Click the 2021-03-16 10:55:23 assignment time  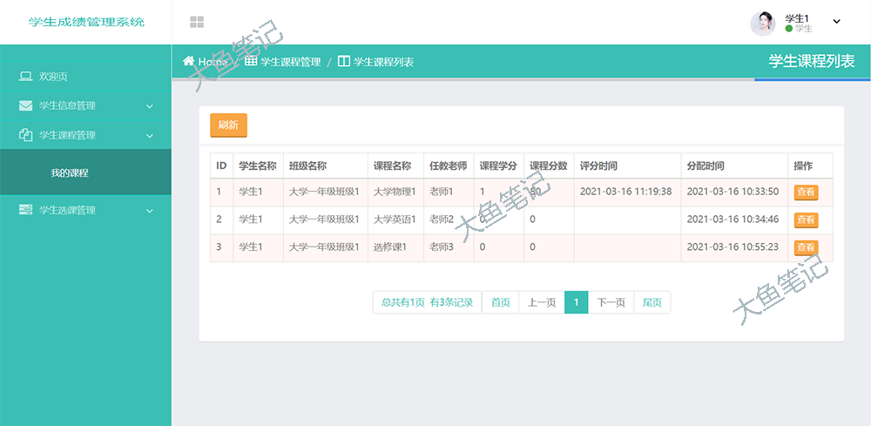(x=733, y=247)
